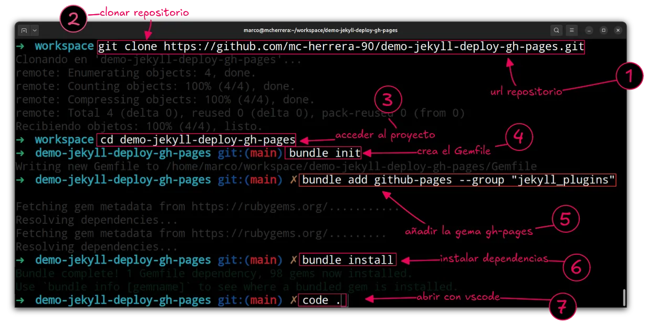Maximize the terminal window

(x=604, y=30)
